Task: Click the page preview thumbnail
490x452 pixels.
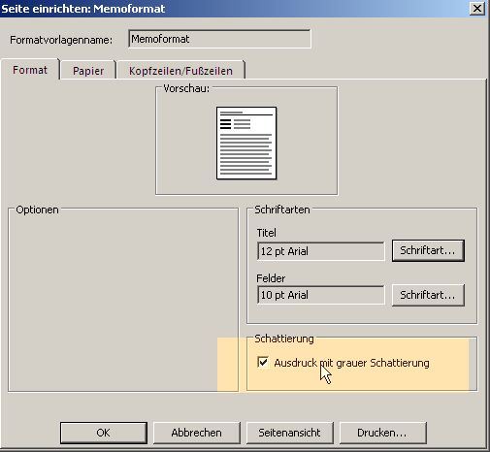Action: click(246, 143)
